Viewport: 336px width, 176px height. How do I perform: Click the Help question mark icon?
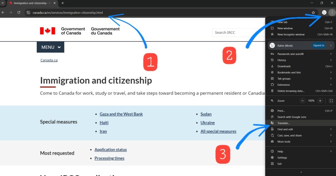pyautogui.click(x=272, y=151)
